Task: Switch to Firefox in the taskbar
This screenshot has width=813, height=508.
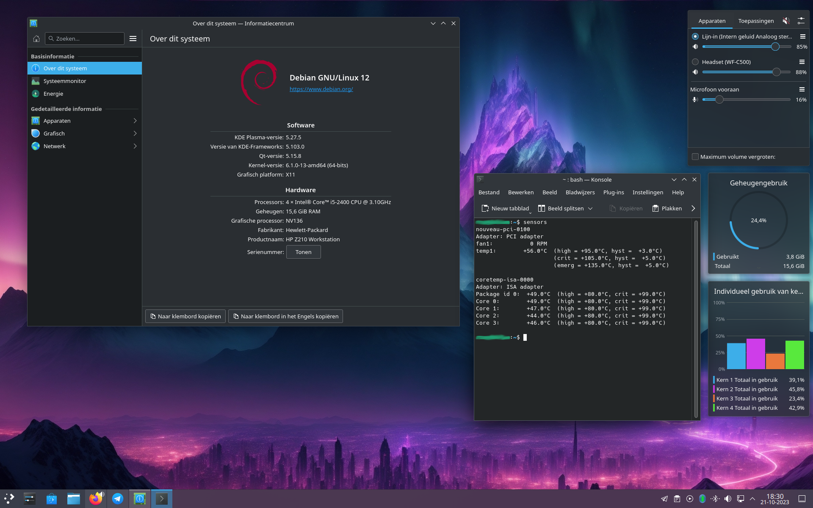Action: (x=96, y=499)
